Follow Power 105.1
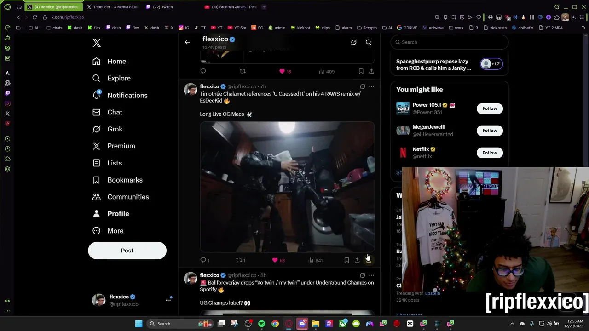589x331 pixels. coord(490,108)
